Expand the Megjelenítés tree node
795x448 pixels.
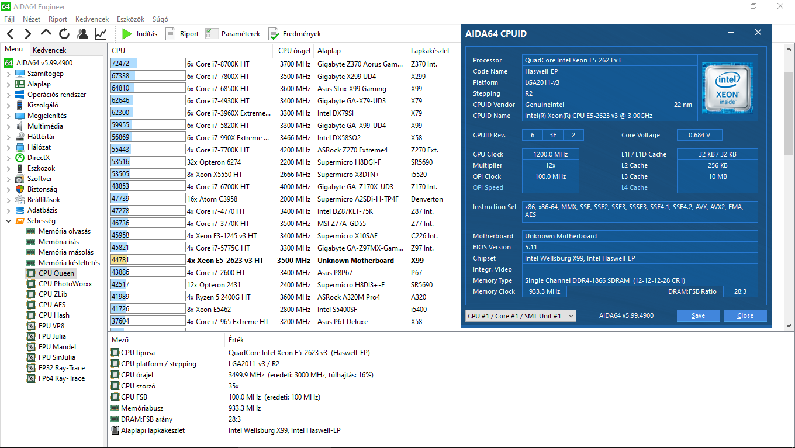[x=8, y=116]
